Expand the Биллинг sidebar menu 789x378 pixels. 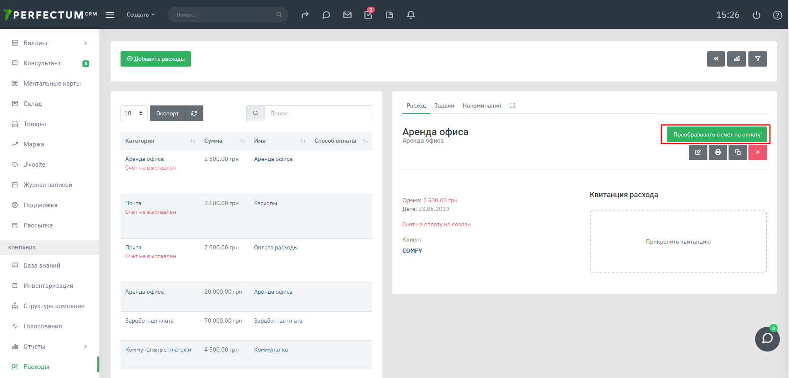50,43
